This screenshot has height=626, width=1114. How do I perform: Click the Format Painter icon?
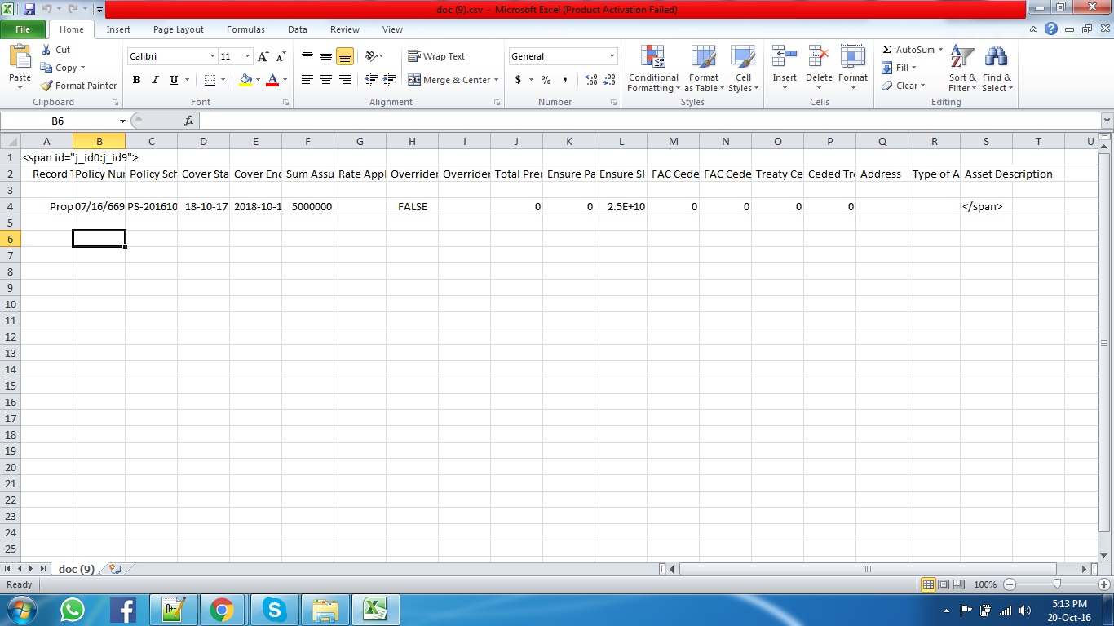[47, 86]
